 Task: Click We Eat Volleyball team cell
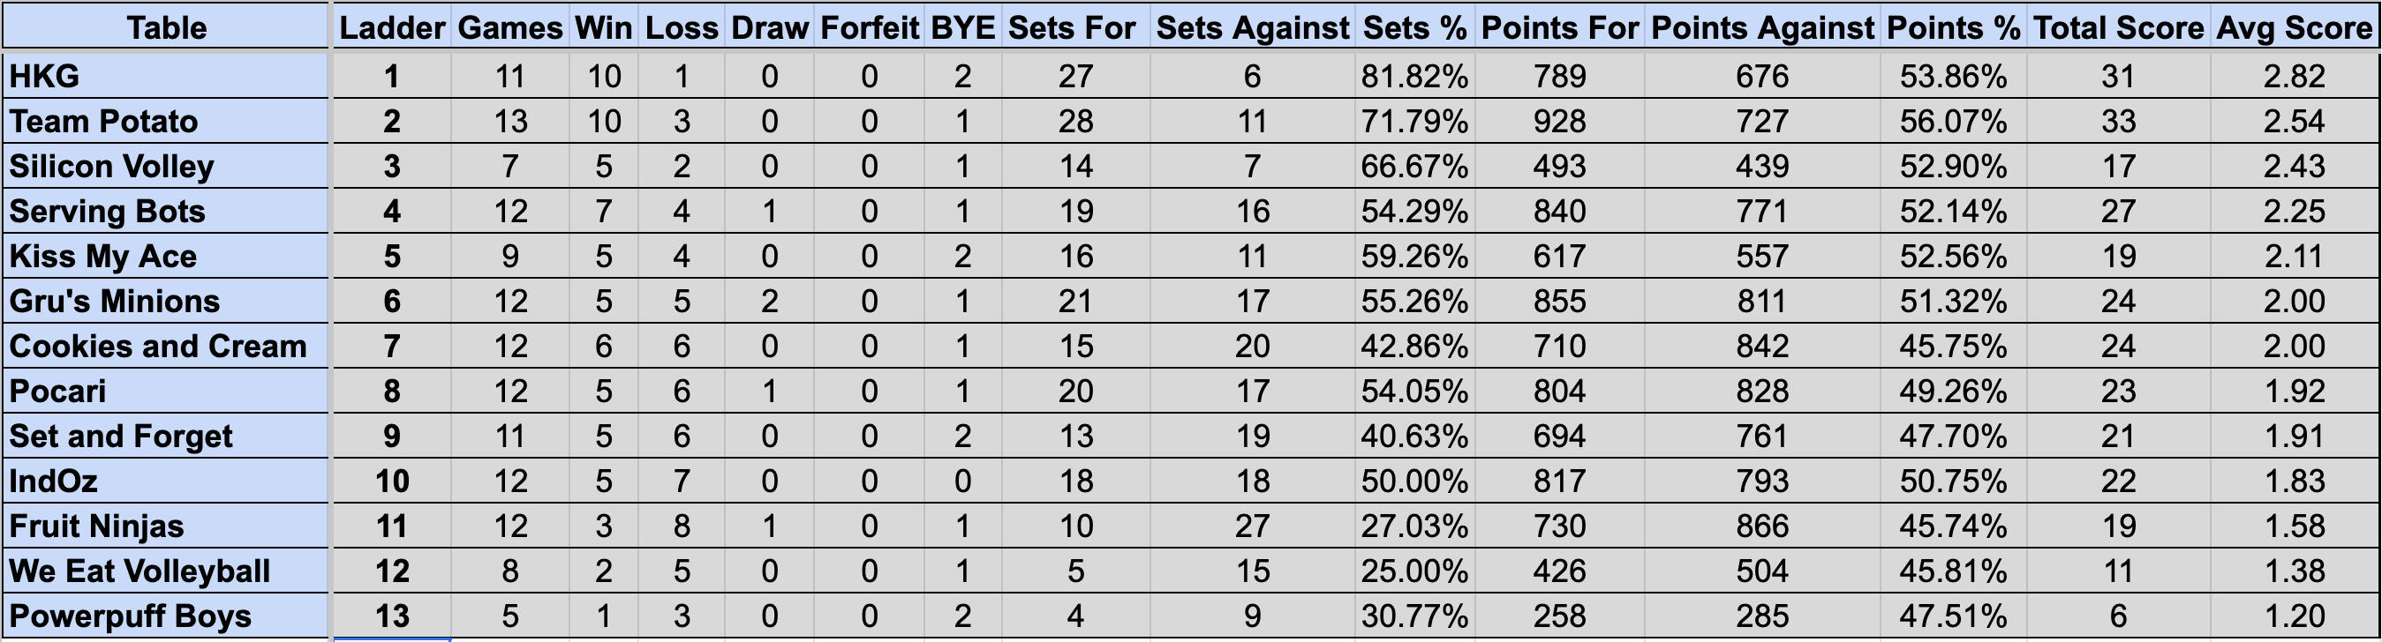coord(167,571)
